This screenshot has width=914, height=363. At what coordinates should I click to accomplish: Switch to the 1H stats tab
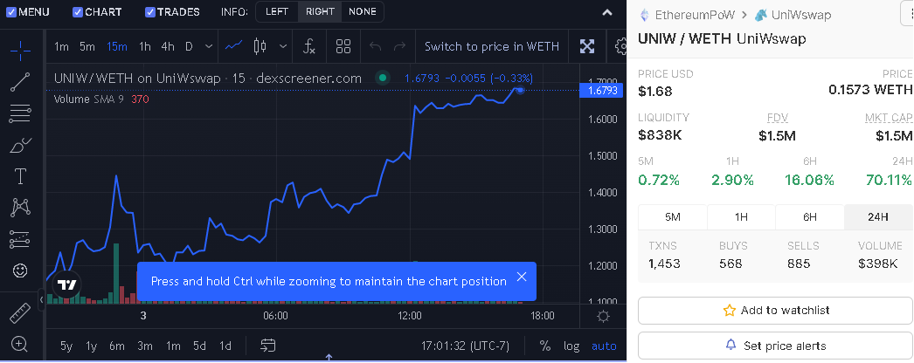pyautogui.click(x=741, y=217)
